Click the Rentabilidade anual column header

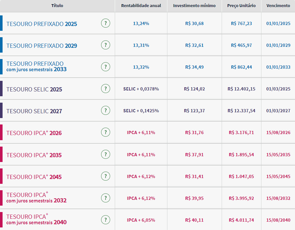pyautogui.click(x=141, y=6)
